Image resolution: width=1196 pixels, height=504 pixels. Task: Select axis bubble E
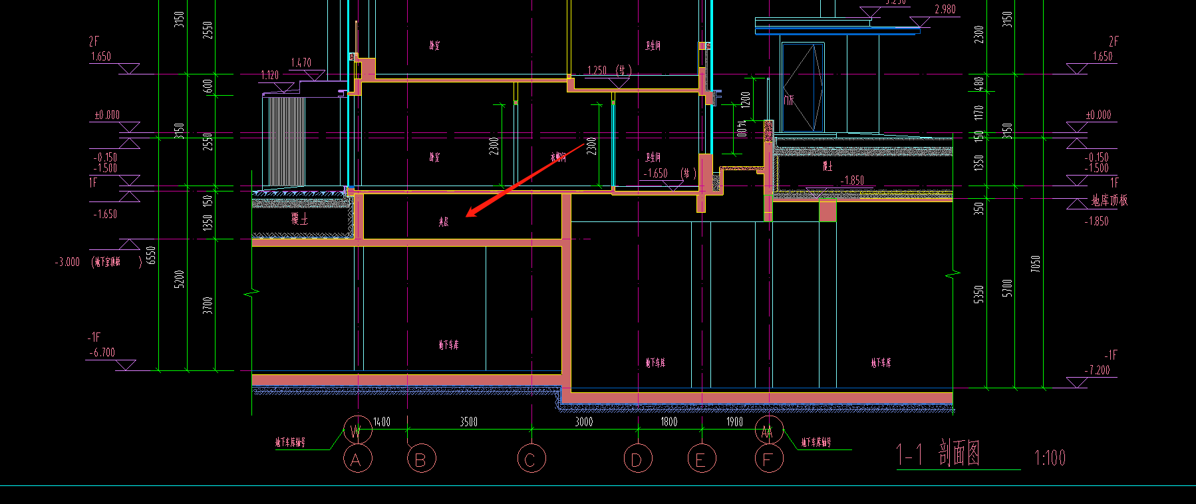701,459
